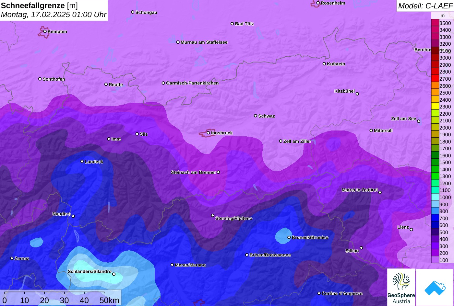Image resolution: width=454 pixels, height=306 pixels.
Task: Click the '2000' legend value
Action: pyautogui.click(x=445, y=128)
